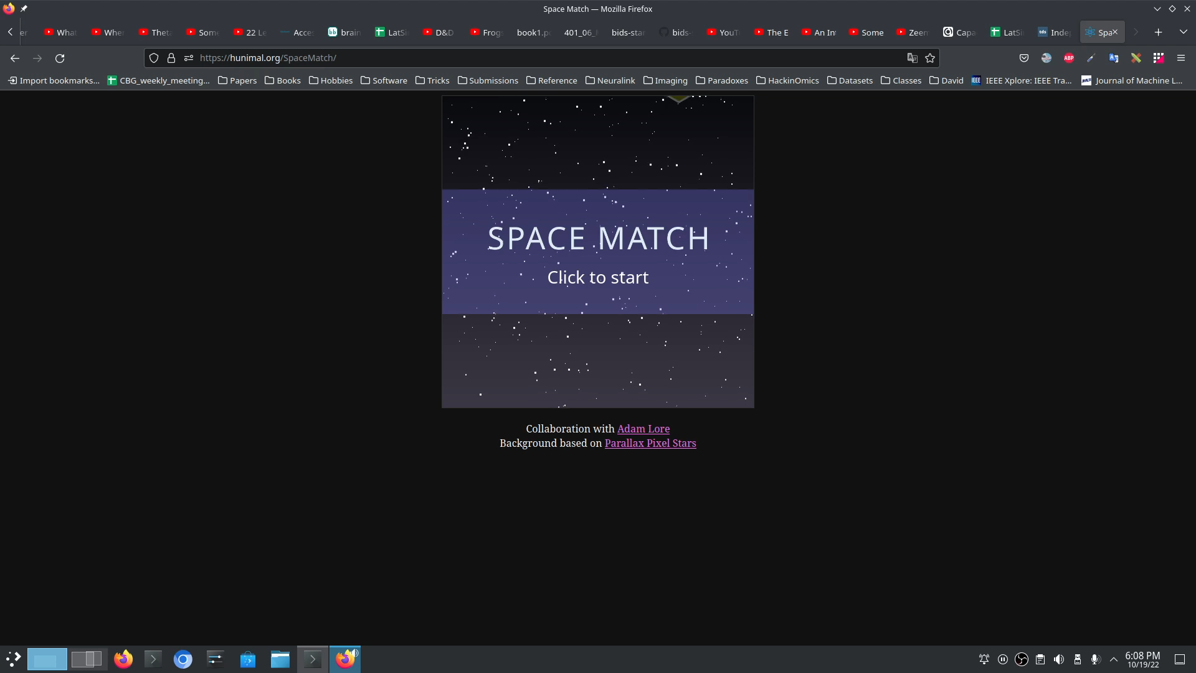
Task: Open a new tab
Action: [1158, 32]
